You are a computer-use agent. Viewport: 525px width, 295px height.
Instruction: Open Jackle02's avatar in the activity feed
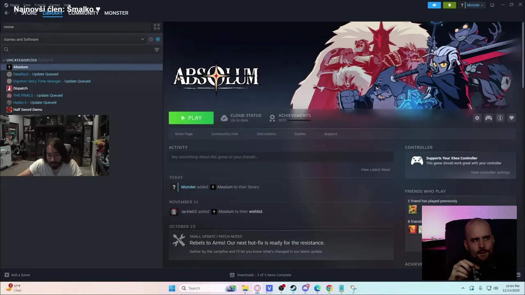[x=174, y=211]
